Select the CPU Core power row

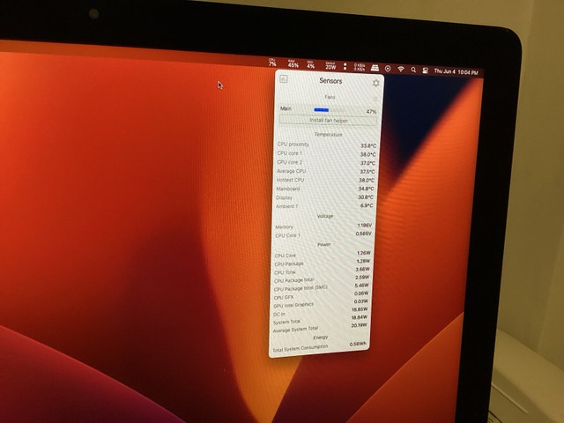pyautogui.click(x=322, y=255)
